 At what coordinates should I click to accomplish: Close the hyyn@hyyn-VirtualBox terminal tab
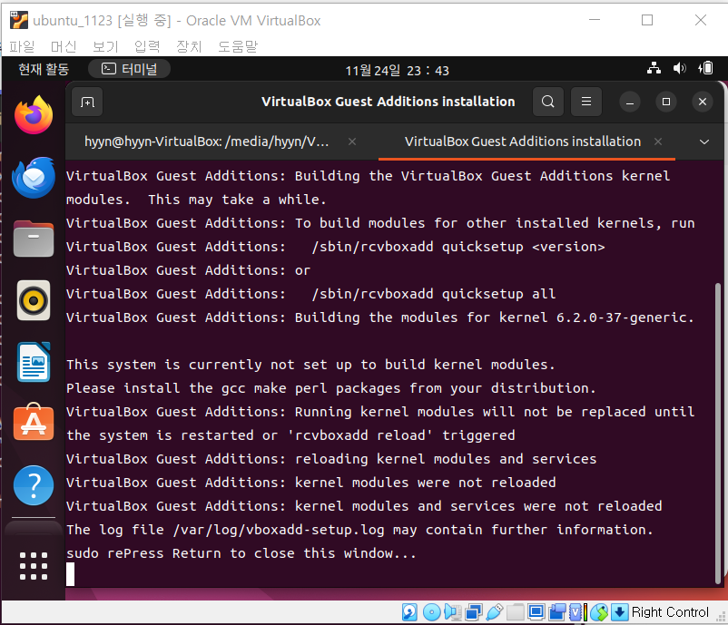[x=352, y=142]
